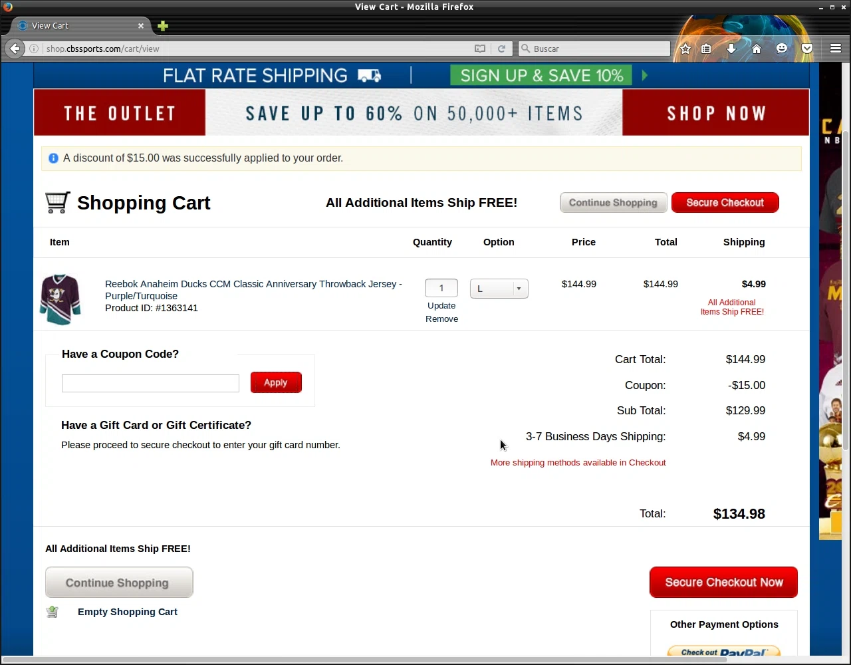Apply the coupon code
The width and height of the screenshot is (851, 665).
pos(276,382)
